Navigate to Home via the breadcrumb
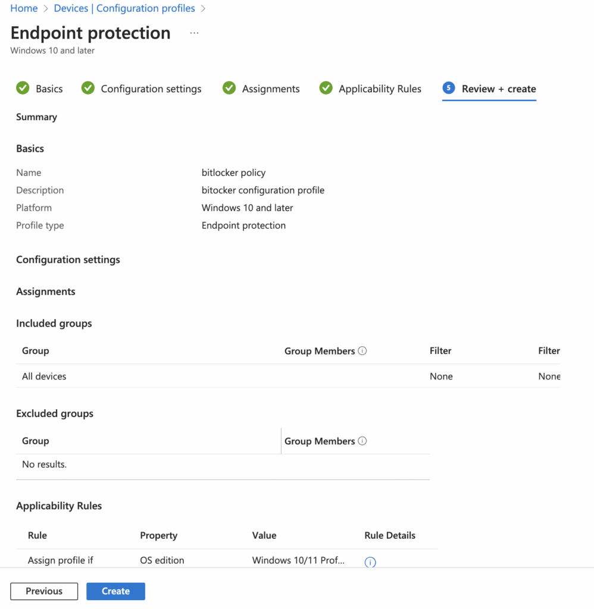The image size is (594, 609). [x=24, y=8]
